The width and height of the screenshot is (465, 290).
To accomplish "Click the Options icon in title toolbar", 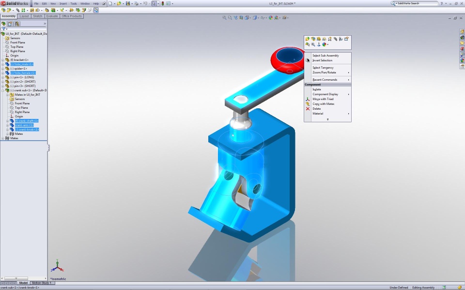I will [168, 3].
